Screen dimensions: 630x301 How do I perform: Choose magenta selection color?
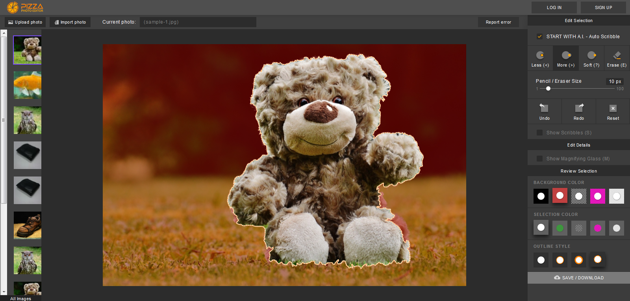click(598, 228)
